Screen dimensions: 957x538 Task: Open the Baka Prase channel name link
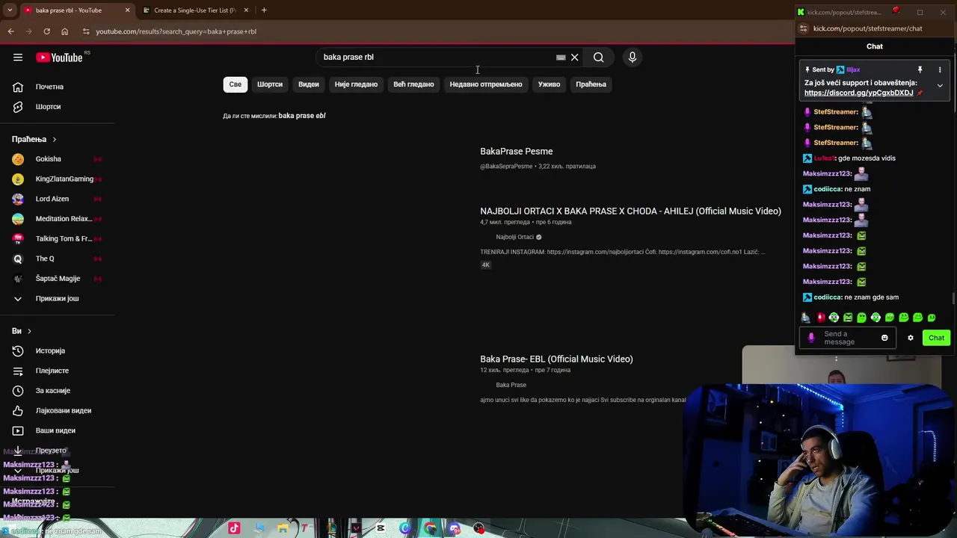click(511, 385)
